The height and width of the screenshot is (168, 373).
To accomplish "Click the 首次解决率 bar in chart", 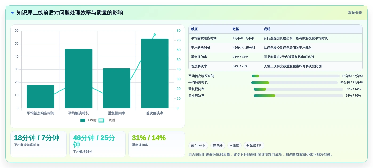I will (x=155, y=73).
